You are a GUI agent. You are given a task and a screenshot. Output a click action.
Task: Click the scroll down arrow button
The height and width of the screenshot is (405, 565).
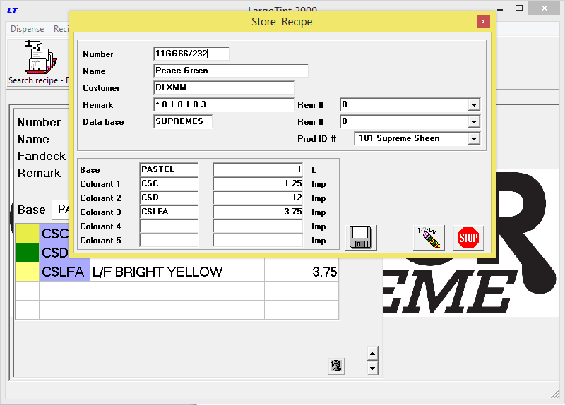pyautogui.click(x=373, y=368)
